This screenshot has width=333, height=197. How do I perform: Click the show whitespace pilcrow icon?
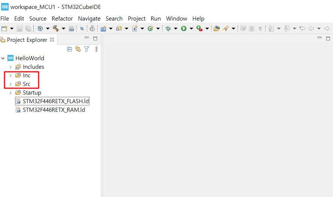click(260, 29)
